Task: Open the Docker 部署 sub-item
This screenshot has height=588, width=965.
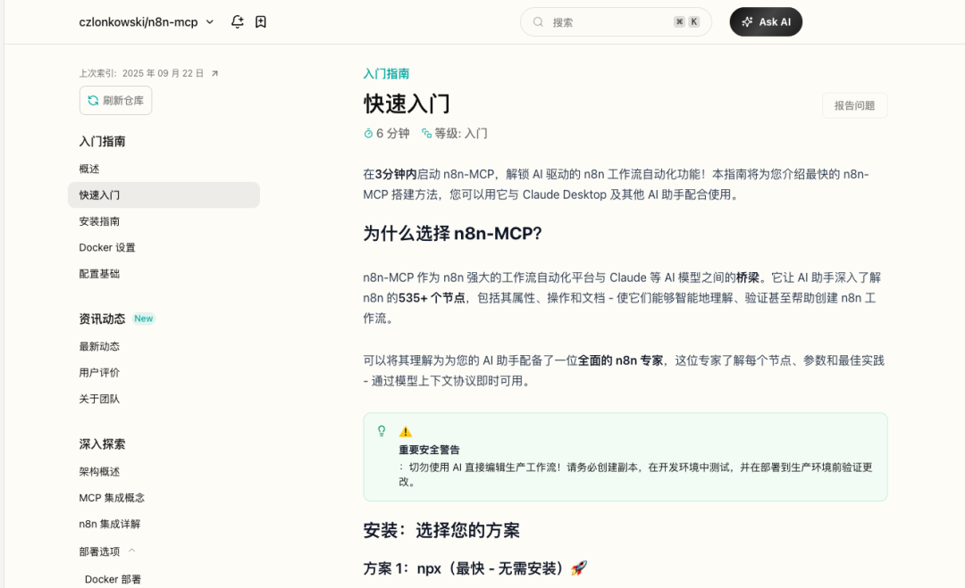Action: pyautogui.click(x=113, y=579)
